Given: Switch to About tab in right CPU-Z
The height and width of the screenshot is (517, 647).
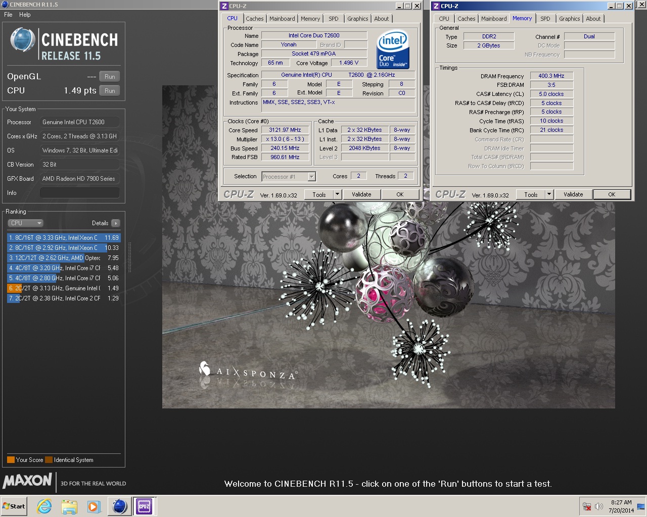Looking at the screenshot, I should point(593,19).
